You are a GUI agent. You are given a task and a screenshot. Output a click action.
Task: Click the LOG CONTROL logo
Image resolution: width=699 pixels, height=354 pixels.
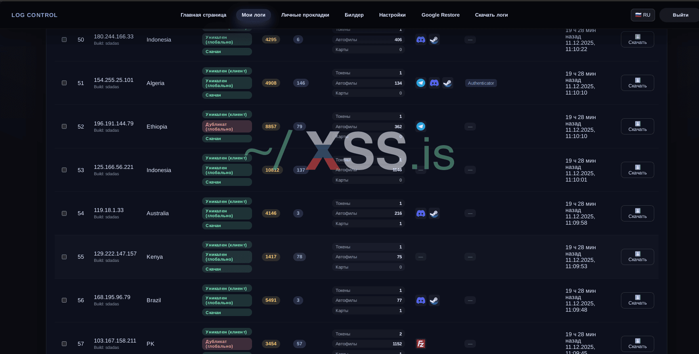tap(34, 15)
